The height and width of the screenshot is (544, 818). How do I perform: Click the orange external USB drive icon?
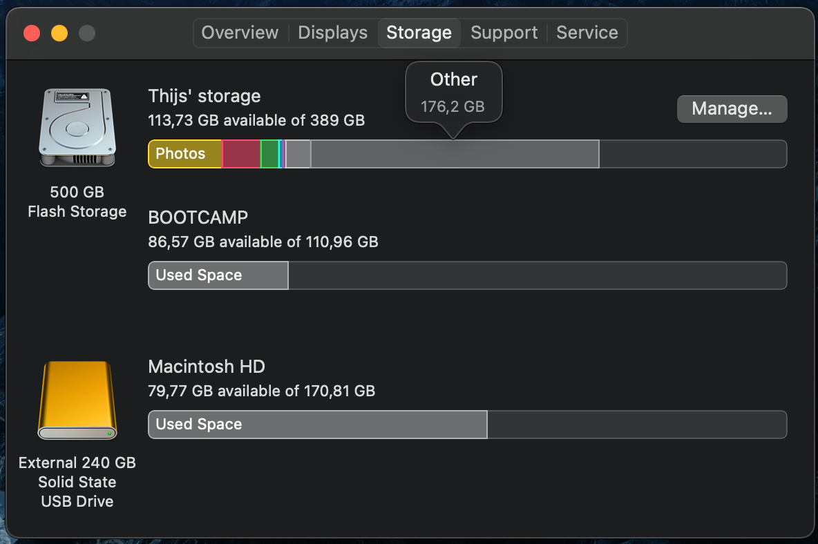pos(77,400)
